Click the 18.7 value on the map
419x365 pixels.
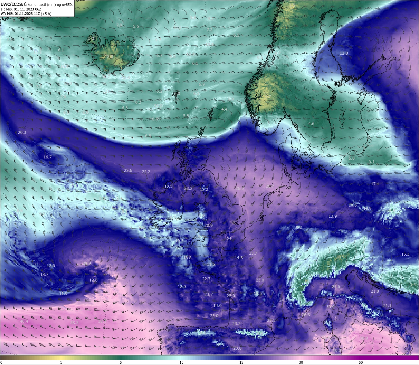tap(44, 275)
